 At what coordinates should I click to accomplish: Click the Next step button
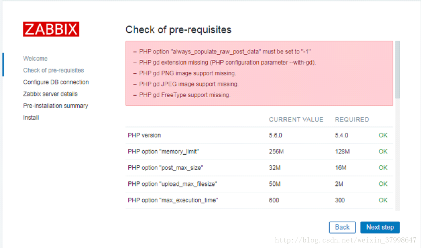[380, 227]
